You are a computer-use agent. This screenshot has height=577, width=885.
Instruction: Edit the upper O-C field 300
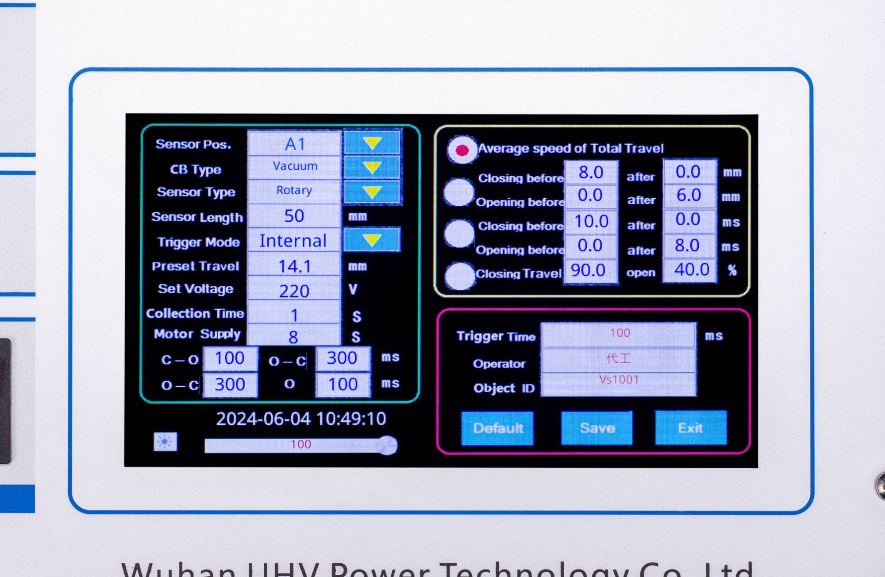click(343, 358)
